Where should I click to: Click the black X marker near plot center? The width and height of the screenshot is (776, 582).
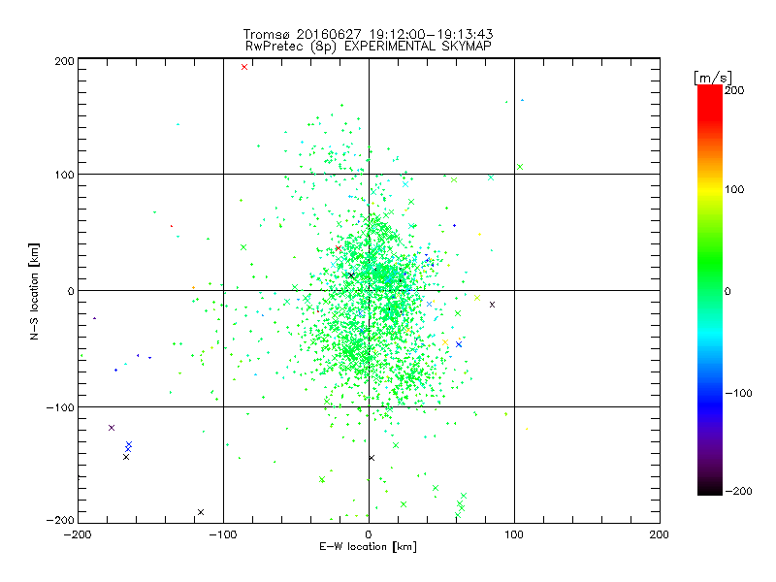coord(351,275)
